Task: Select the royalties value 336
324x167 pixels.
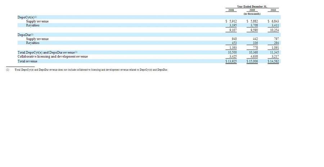Action: (x=255, y=43)
